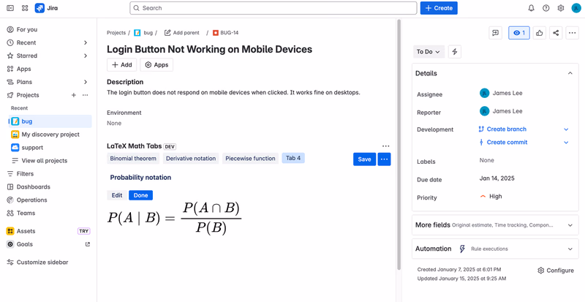
Task: Open Filters in the sidebar
Action: [48, 173]
